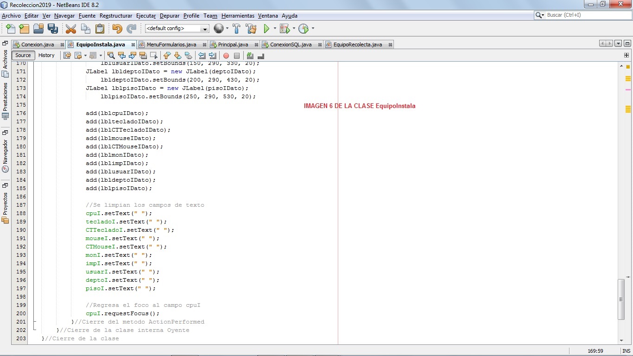Click the globe browser icon
This screenshot has height=356, width=633.
[x=218, y=29]
